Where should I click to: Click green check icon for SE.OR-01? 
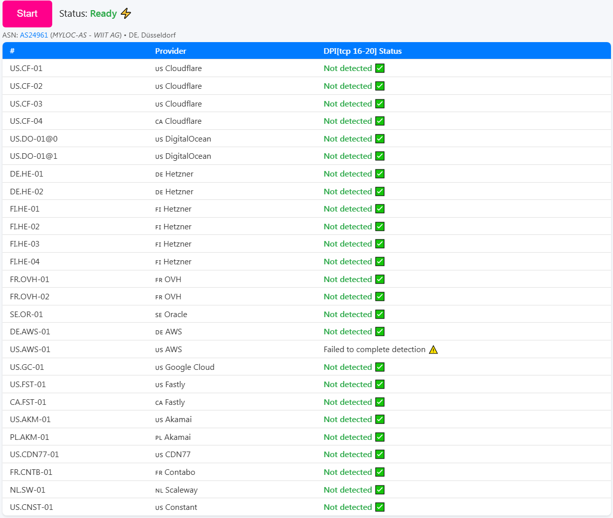click(380, 314)
